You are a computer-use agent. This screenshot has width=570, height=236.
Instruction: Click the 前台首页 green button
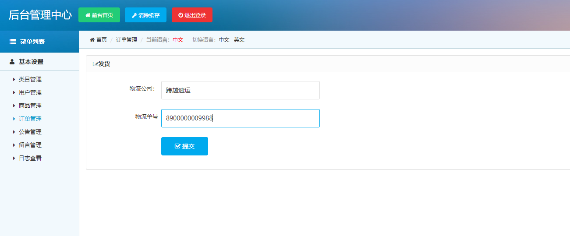(x=99, y=15)
